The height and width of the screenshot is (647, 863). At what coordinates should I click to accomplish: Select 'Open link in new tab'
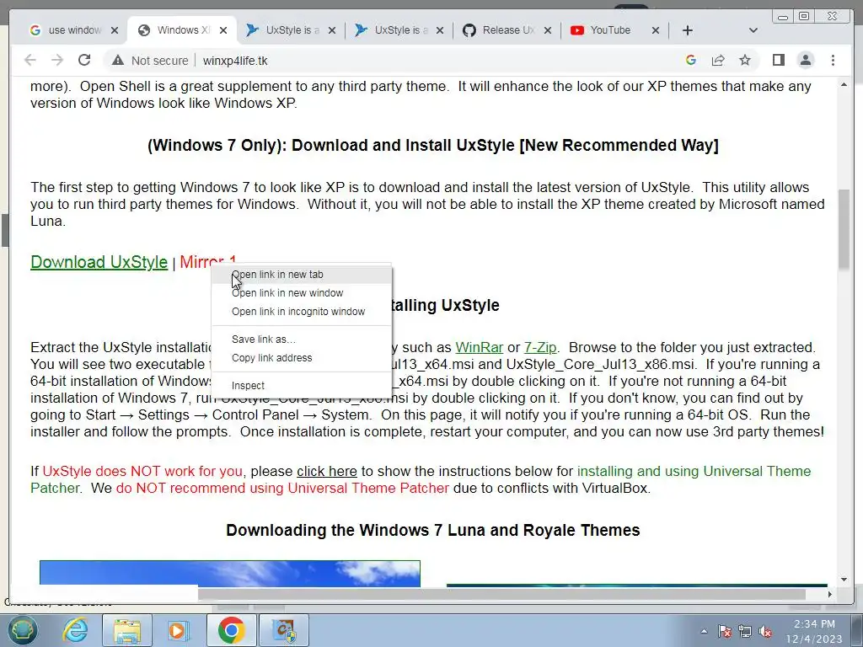(302, 275)
